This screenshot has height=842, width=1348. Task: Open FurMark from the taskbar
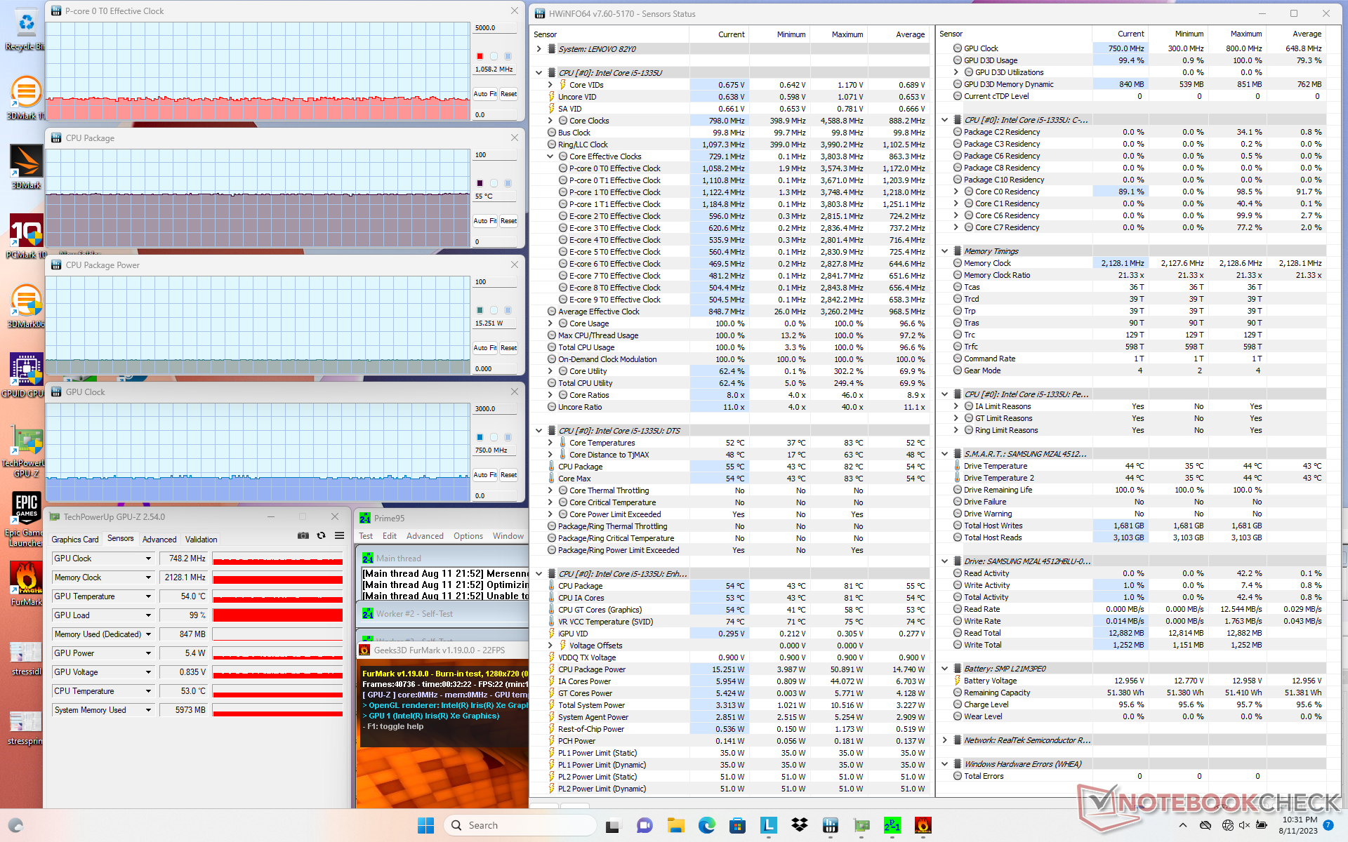[x=923, y=825]
